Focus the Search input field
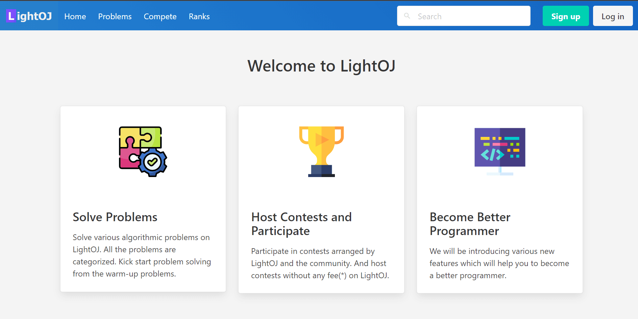 point(464,16)
